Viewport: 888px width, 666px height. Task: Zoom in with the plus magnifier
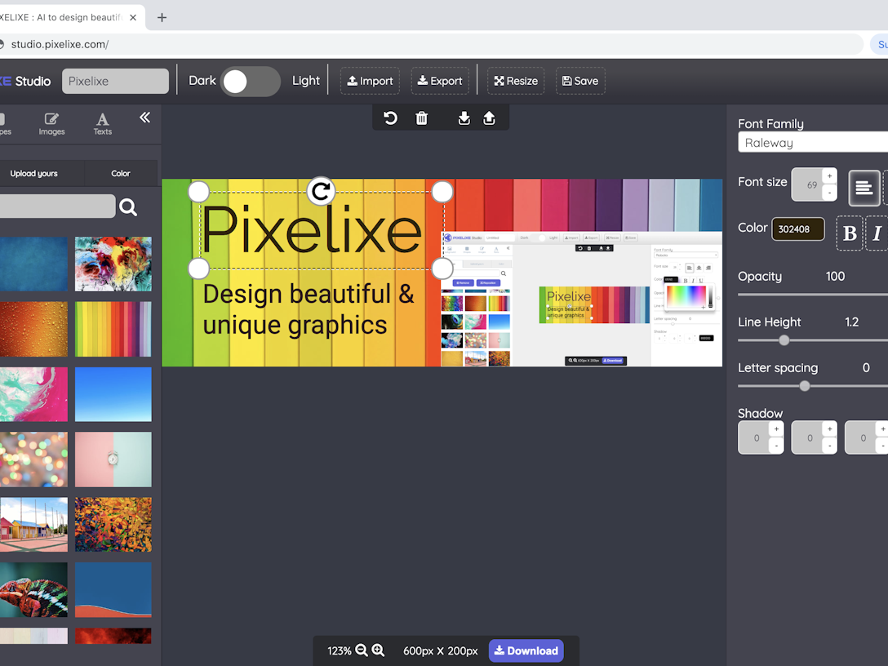click(x=378, y=650)
